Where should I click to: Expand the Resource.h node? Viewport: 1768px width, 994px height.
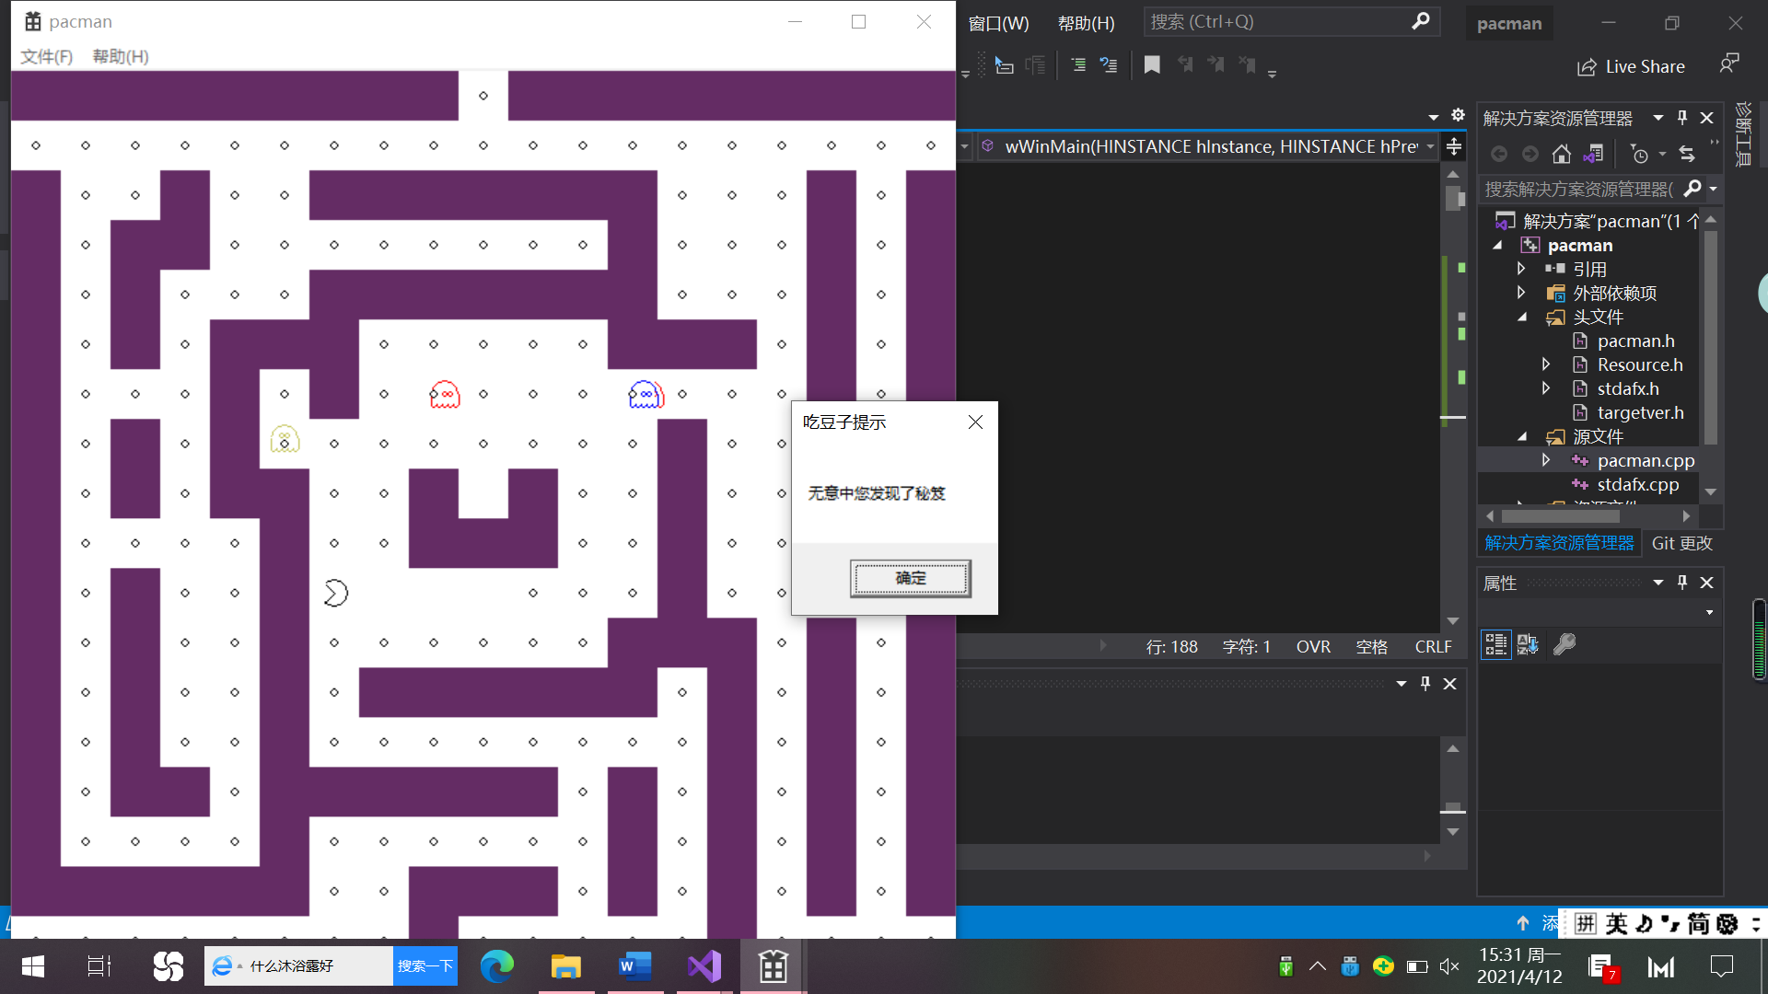[1546, 364]
